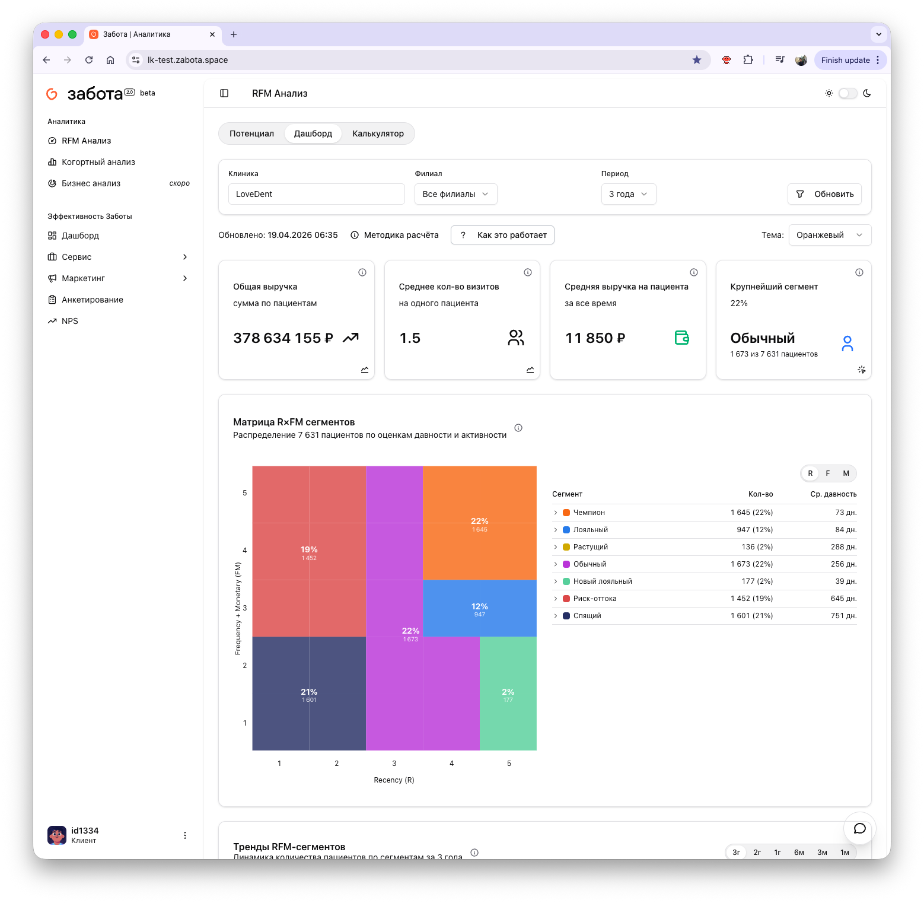
Task: Open the chat support bubble
Action: coord(859,828)
